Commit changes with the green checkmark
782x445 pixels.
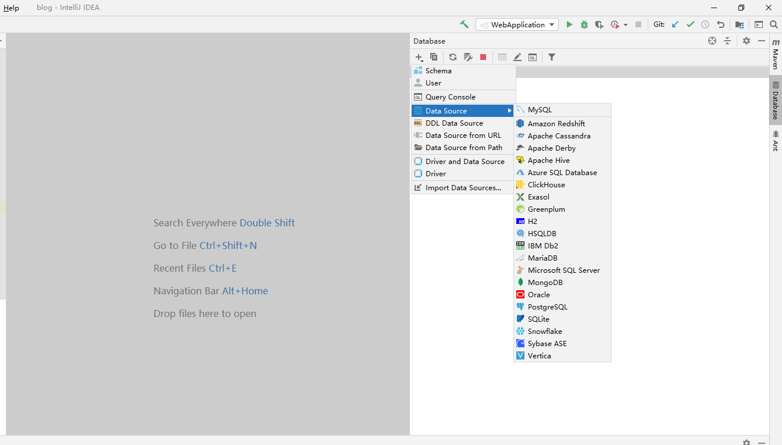coord(690,24)
